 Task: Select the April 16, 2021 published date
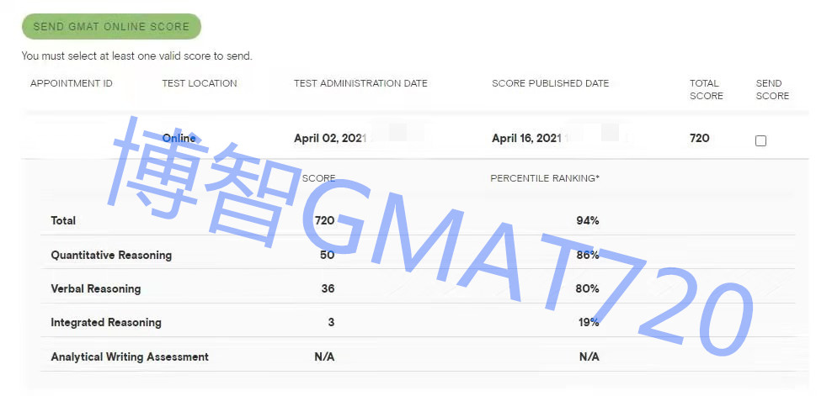[526, 138]
